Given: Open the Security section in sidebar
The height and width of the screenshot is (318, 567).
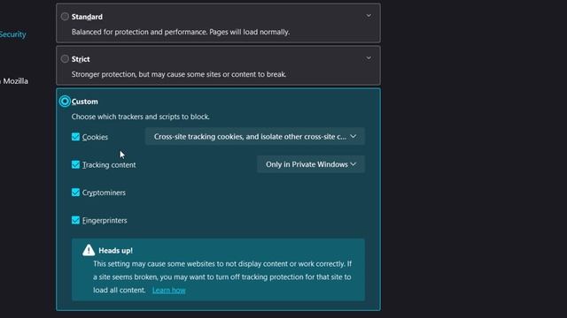Looking at the screenshot, I should pyautogui.click(x=12, y=34).
